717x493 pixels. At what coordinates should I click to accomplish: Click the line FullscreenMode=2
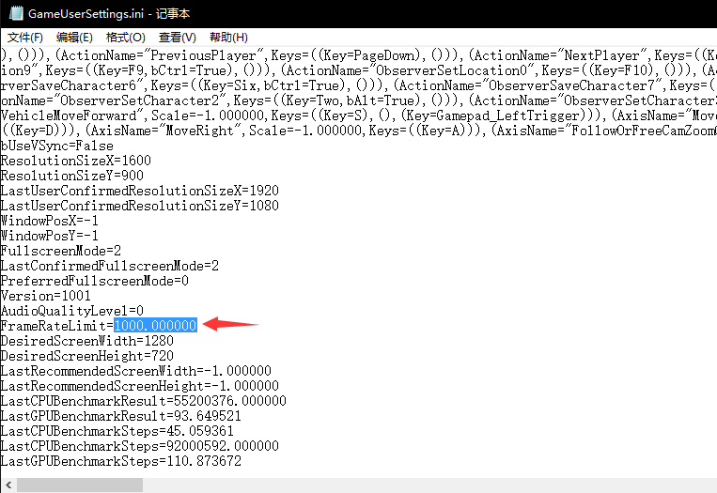(x=60, y=251)
